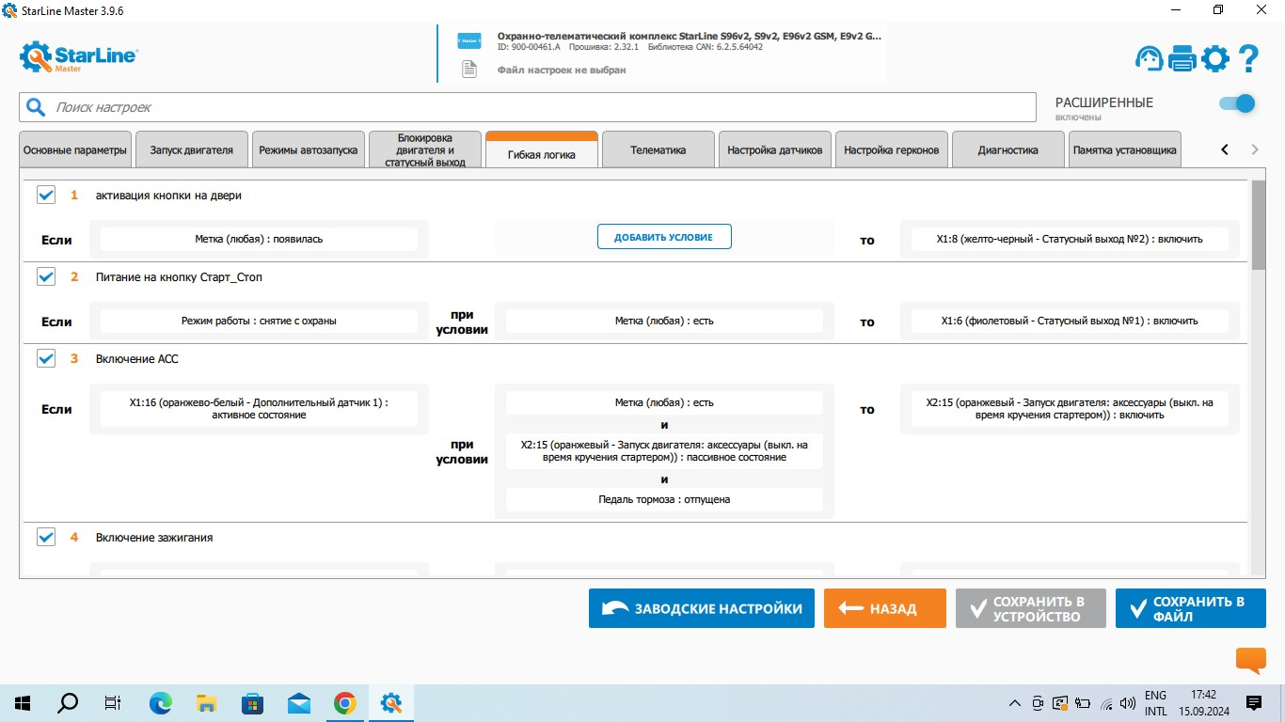Open Windows taskbar search
The height and width of the screenshot is (722, 1285).
68,703
